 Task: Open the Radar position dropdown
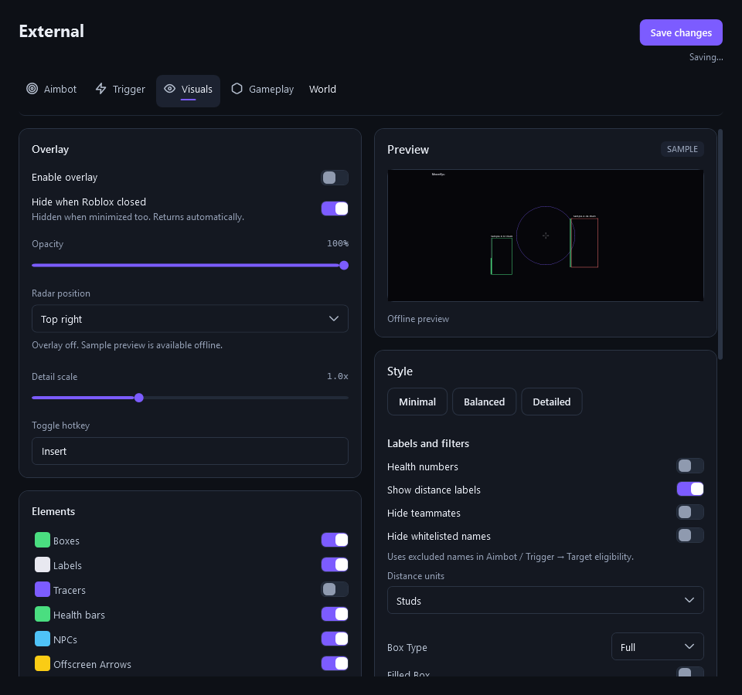190,319
